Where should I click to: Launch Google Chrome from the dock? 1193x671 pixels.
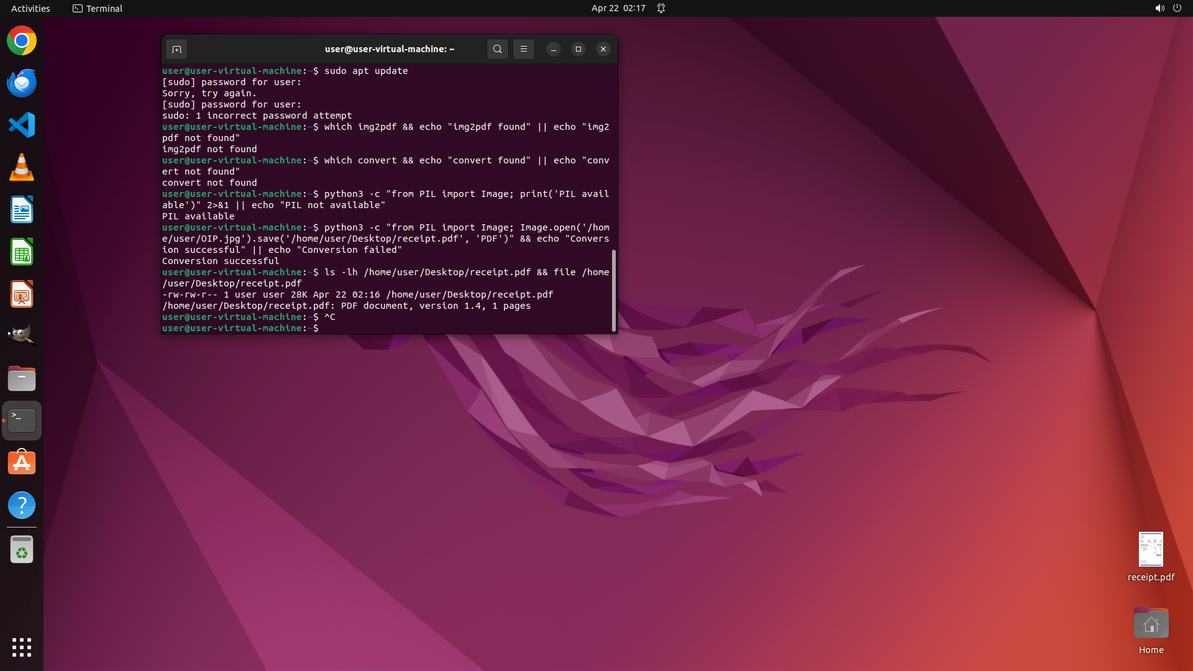pos(22,41)
